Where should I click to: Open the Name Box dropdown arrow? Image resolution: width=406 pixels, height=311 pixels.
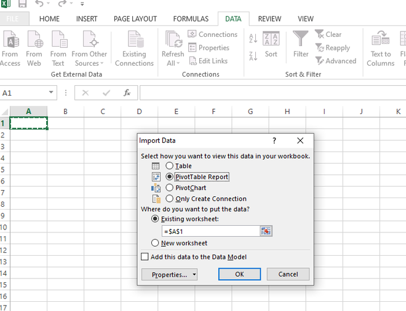pyautogui.click(x=52, y=93)
